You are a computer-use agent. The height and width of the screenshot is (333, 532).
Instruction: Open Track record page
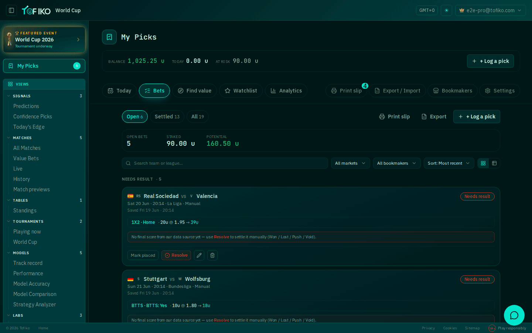(x=28, y=263)
